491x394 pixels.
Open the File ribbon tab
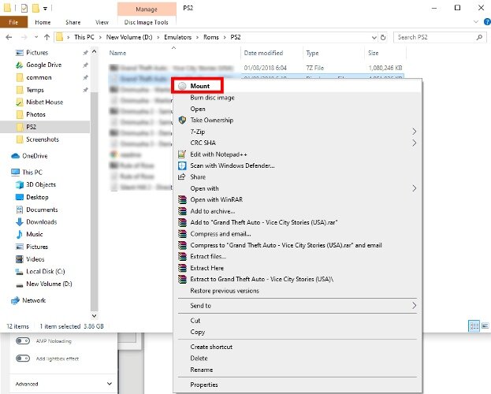(x=13, y=22)
